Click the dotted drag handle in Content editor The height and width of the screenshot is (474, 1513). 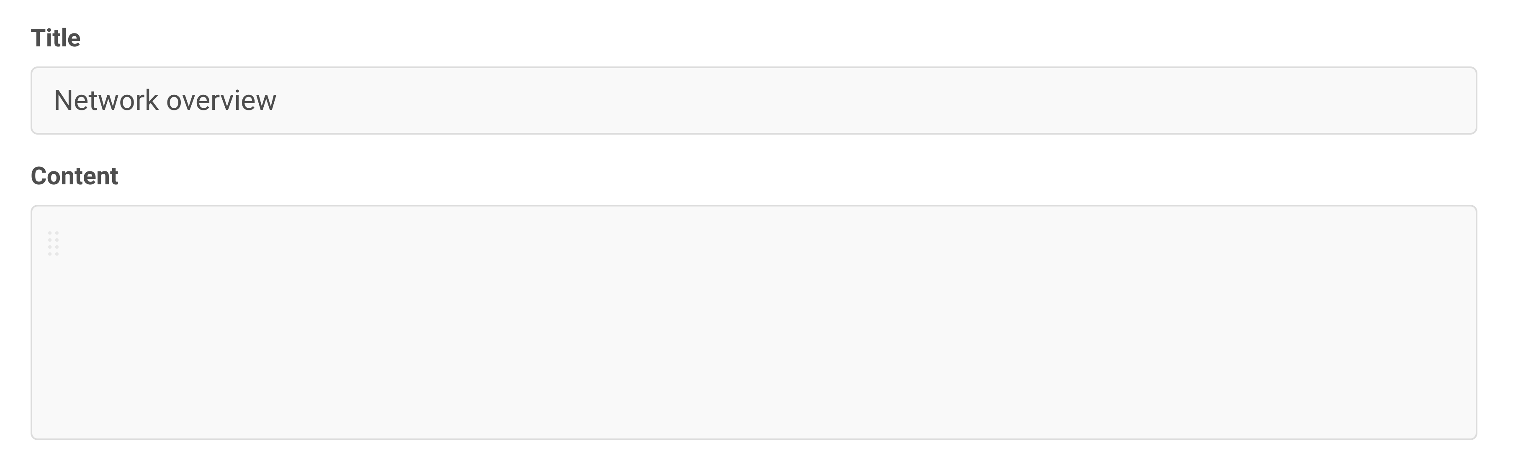pyautogui.click(x=54, y=243)
